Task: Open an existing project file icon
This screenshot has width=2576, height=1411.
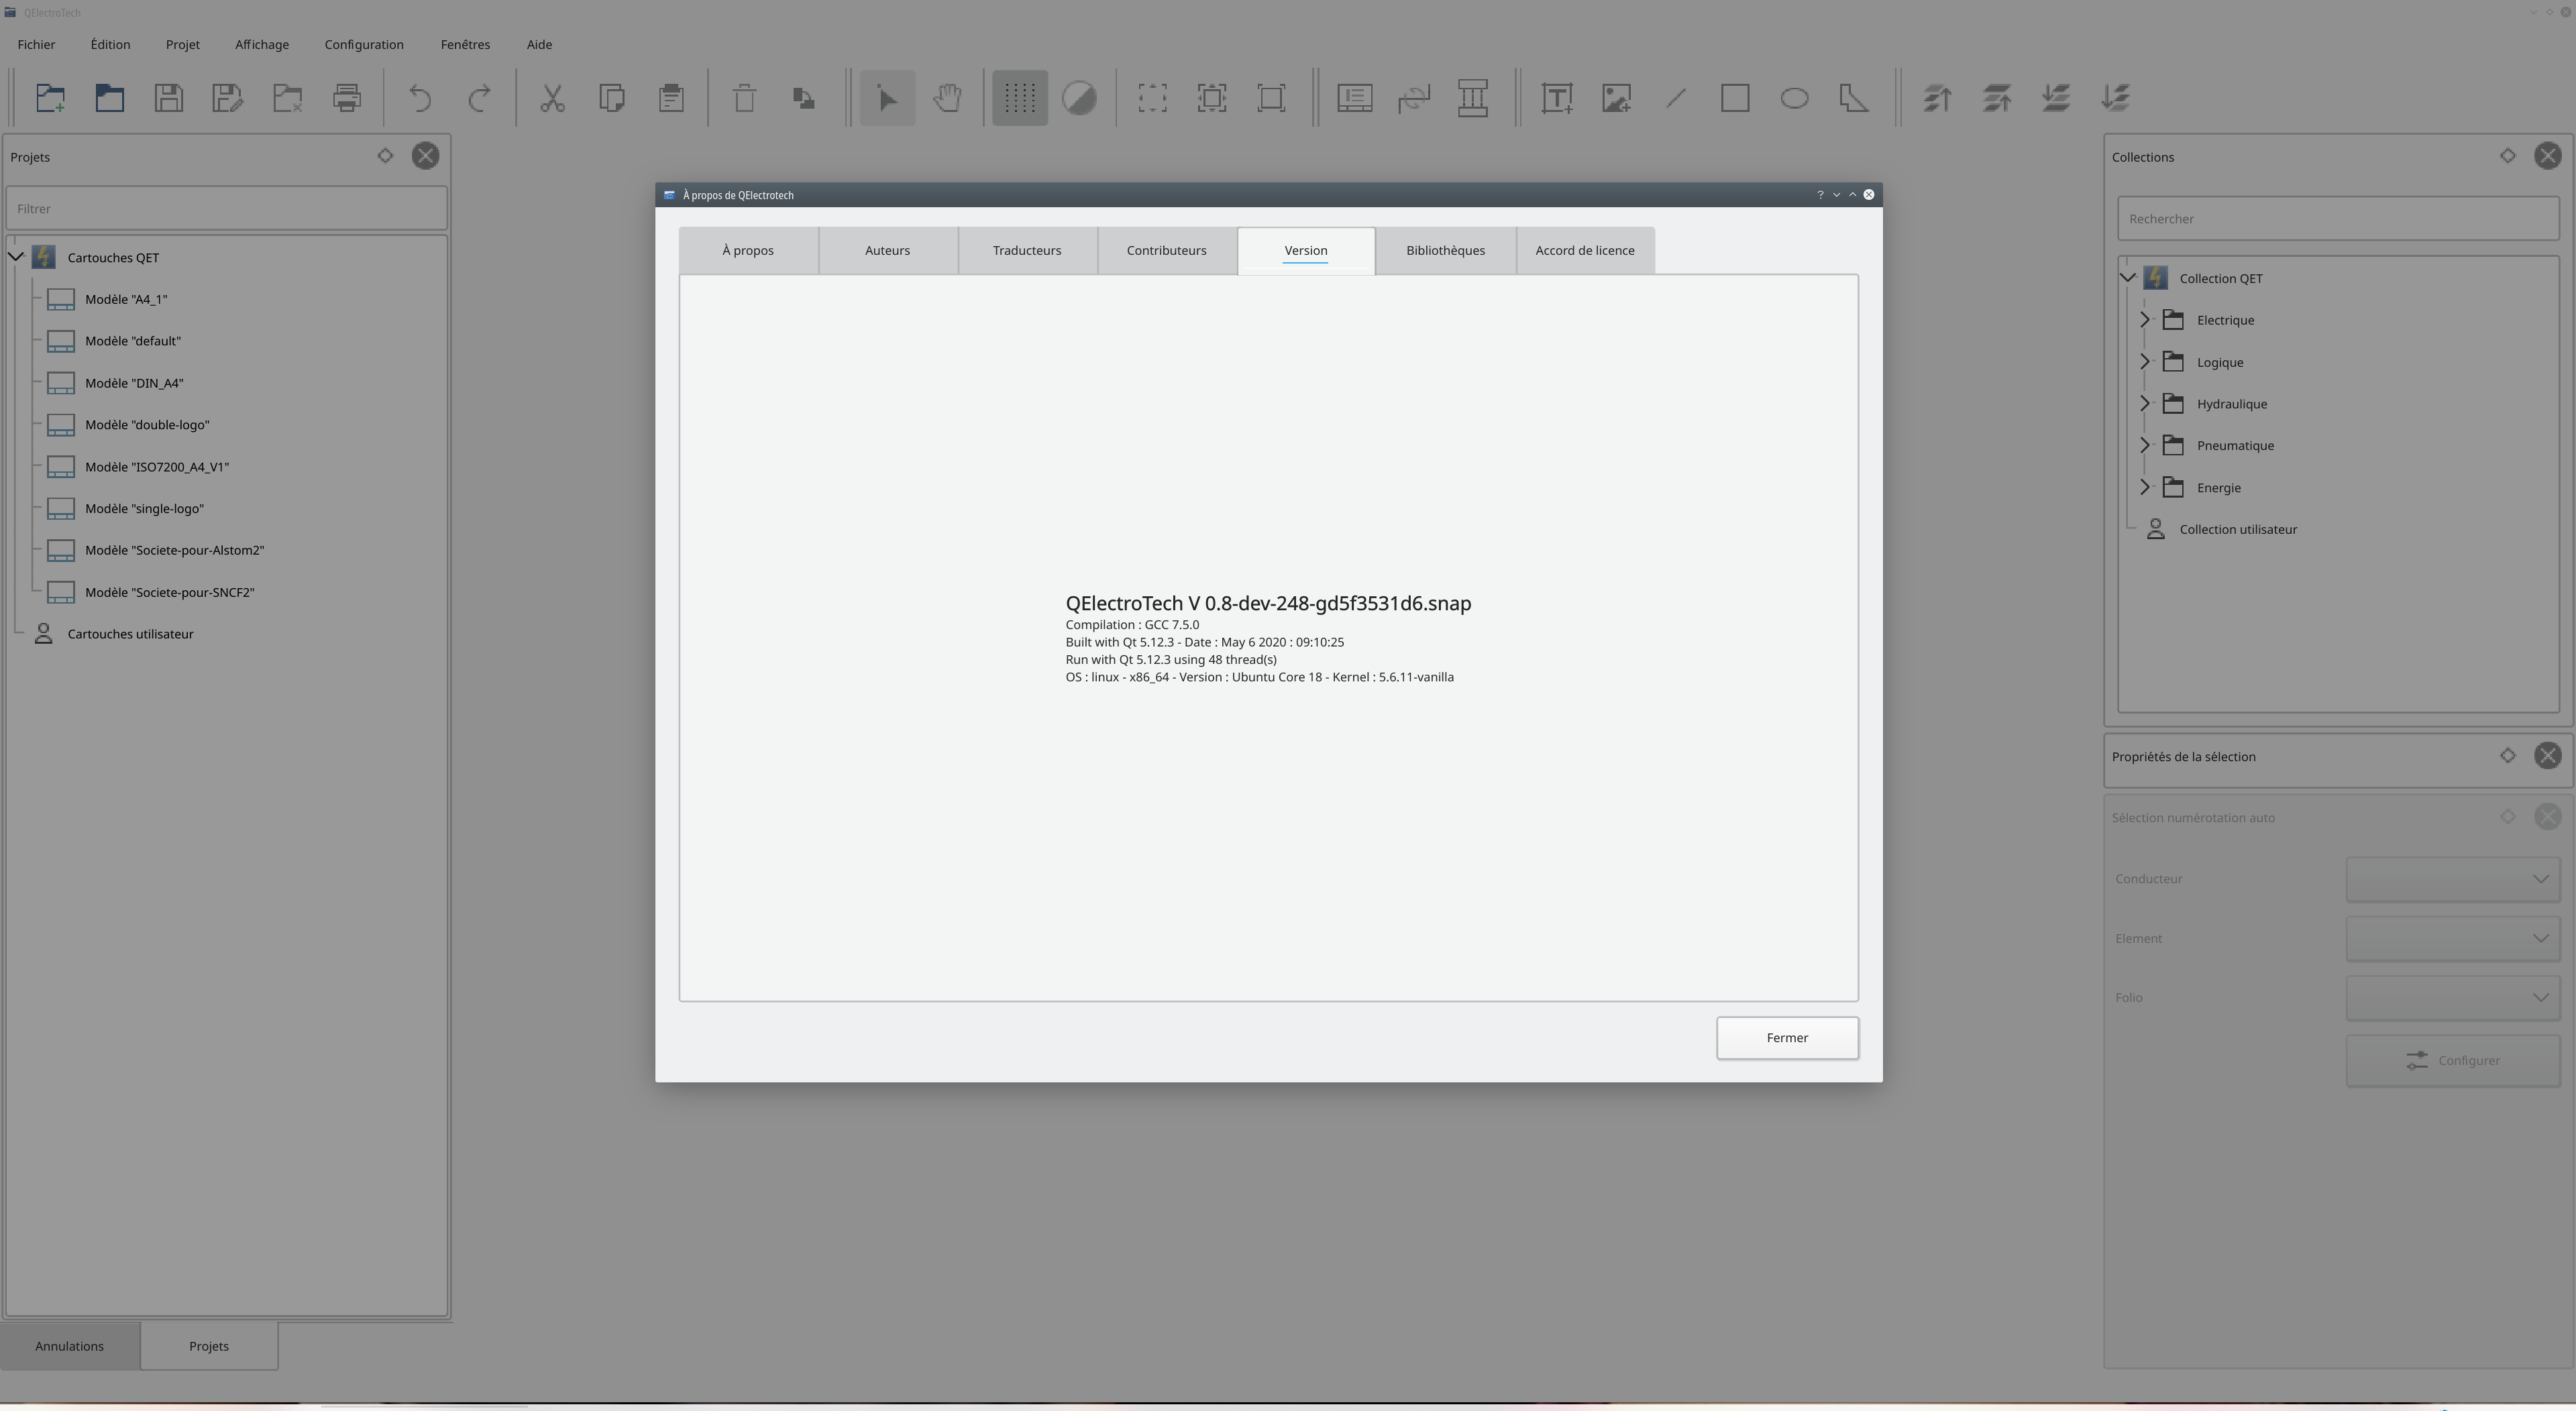Action: tap(110, 98)
